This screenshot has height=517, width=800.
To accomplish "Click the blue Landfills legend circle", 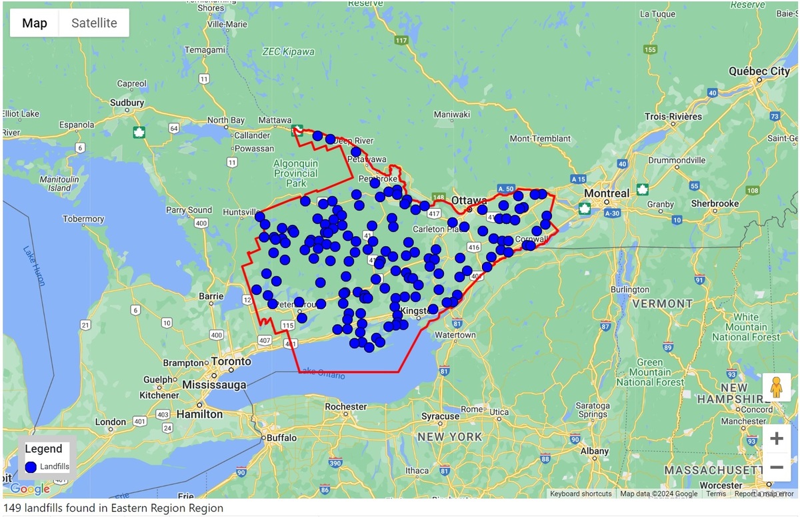I will click(x=31, y=467).
